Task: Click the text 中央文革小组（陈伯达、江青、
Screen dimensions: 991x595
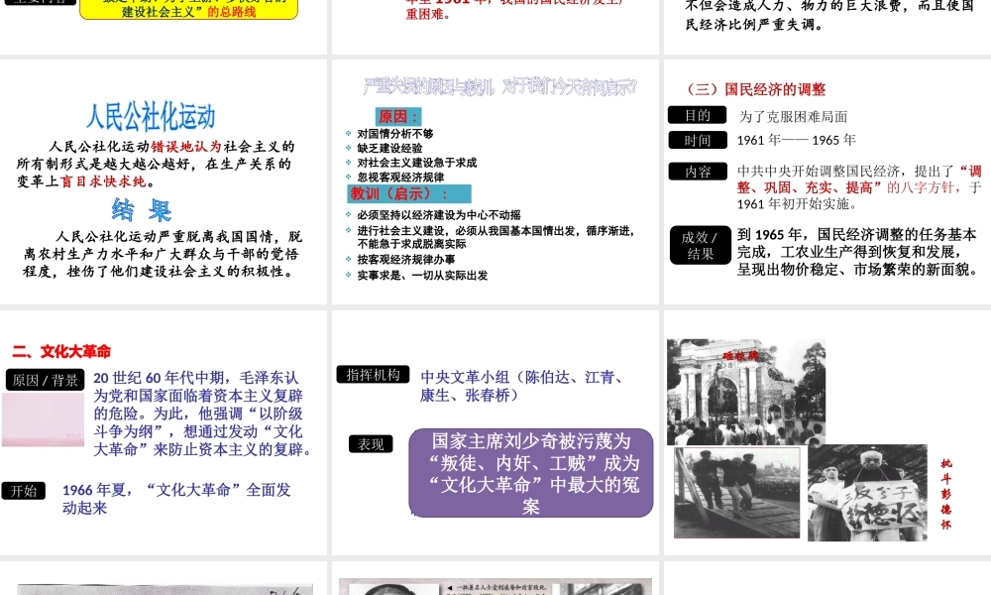Action: (x=521, y=377)
